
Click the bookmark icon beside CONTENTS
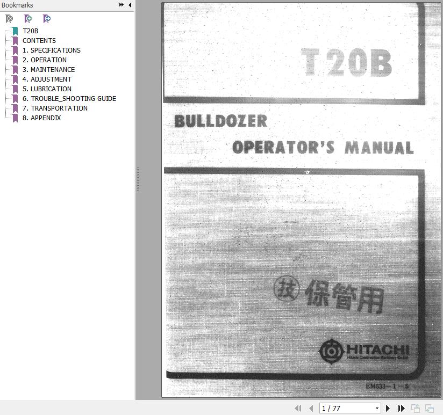[15, 41]
